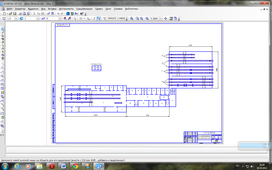Click the command prompt input bar
This screenshot has width=272, height=170.
(x=137, y=150)
